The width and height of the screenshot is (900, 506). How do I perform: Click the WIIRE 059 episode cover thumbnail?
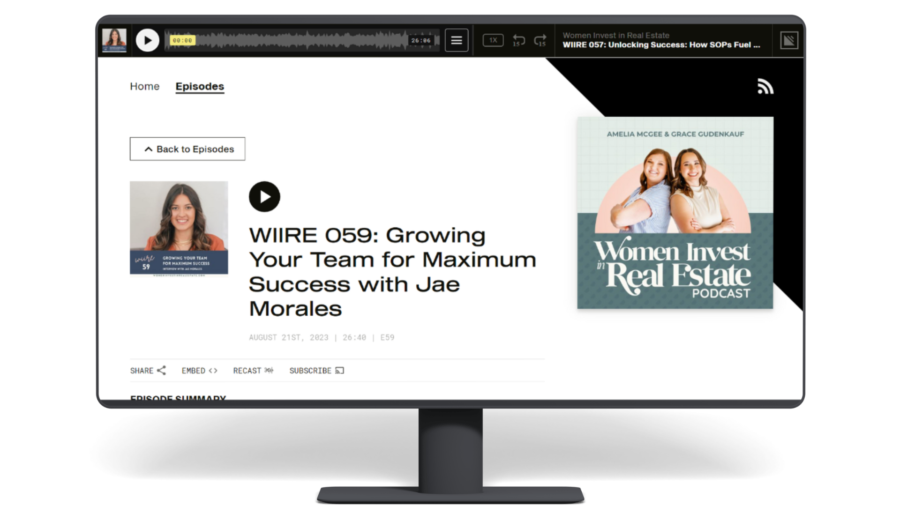pyautogui.click(x=179, y=229)
